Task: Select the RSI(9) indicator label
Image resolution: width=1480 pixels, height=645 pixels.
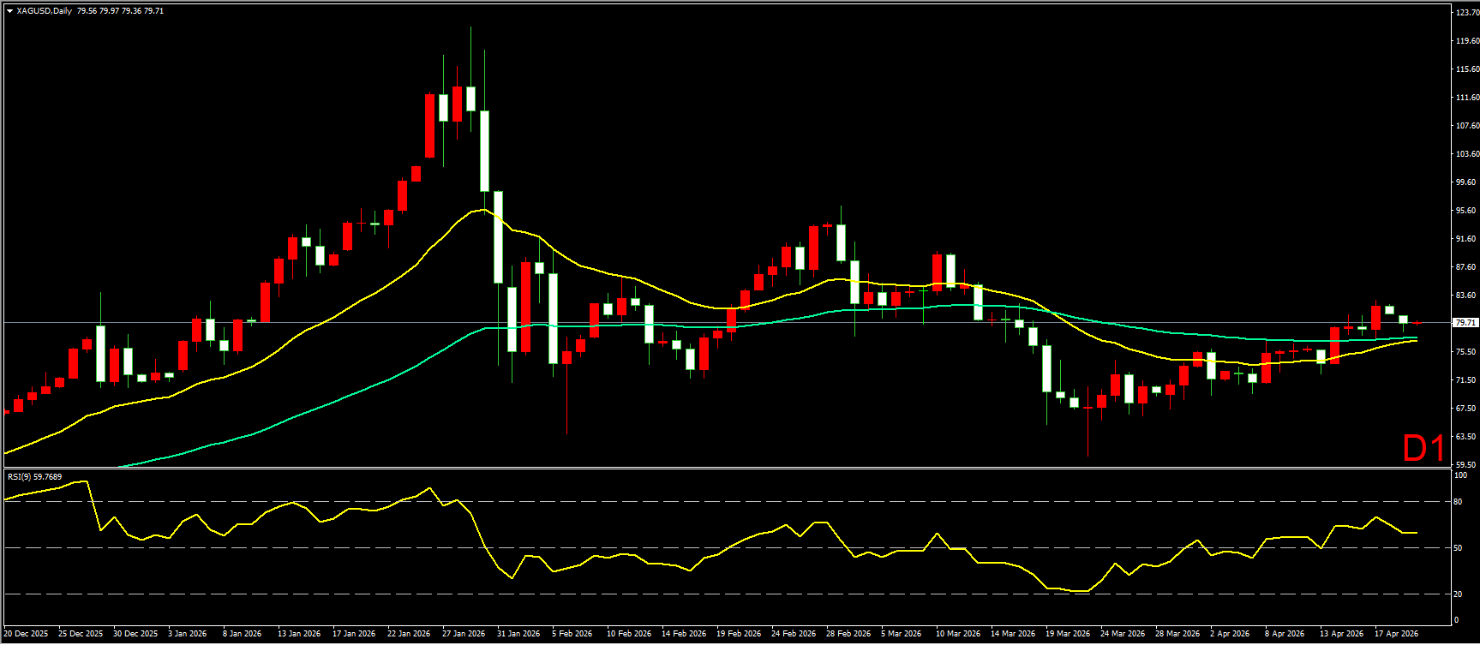Action: tap(34, 477)
